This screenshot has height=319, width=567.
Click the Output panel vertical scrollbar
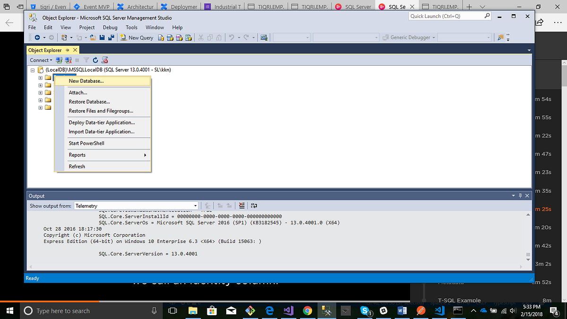(529, 237)
